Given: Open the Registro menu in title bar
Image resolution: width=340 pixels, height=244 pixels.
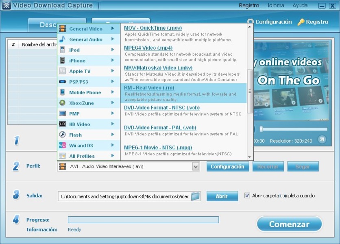Looking at the screenshot, I should (x=249, y=5).
